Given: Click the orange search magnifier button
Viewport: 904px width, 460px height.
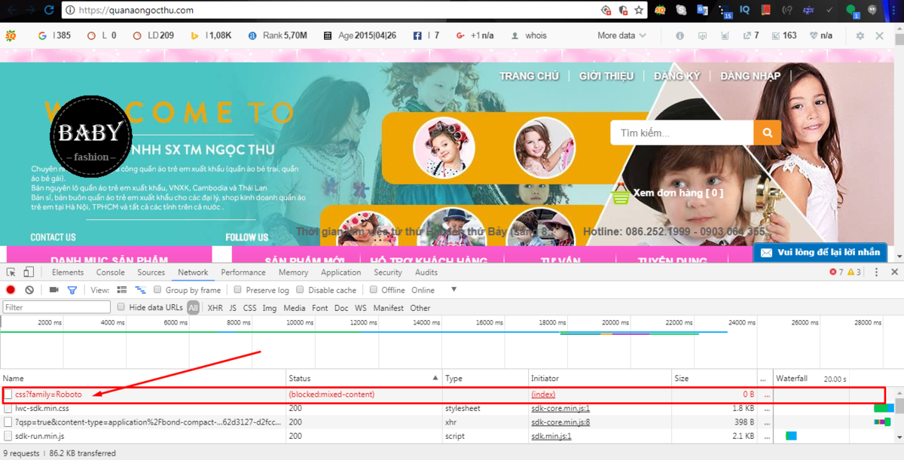Looking at the screenshot, I should 767,133.
